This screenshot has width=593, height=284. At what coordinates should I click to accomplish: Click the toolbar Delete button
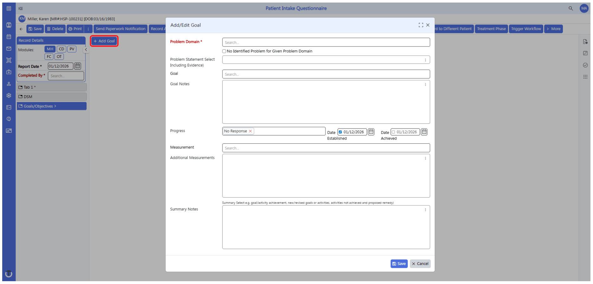coord(55,29)
